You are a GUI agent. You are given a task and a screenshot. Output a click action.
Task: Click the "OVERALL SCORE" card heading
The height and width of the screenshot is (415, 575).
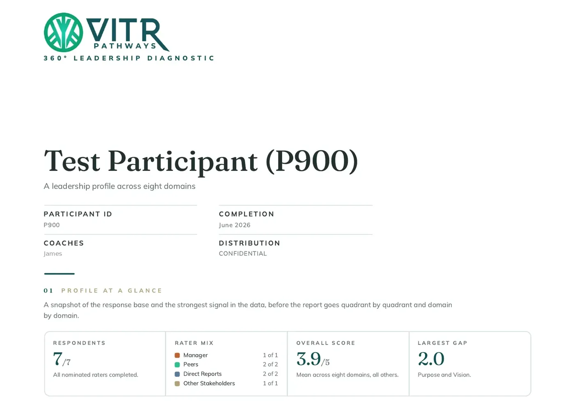(x=326, y=343)
